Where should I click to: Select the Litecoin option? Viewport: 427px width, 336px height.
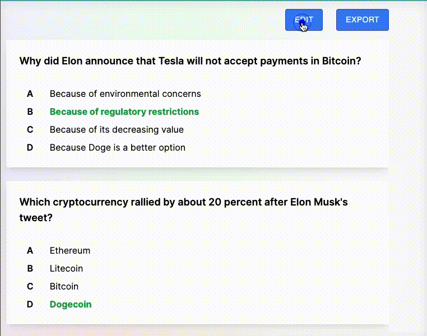coord(66,268)
